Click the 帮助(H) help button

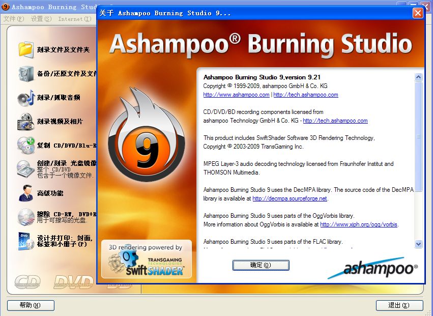[x=31, y=305]
